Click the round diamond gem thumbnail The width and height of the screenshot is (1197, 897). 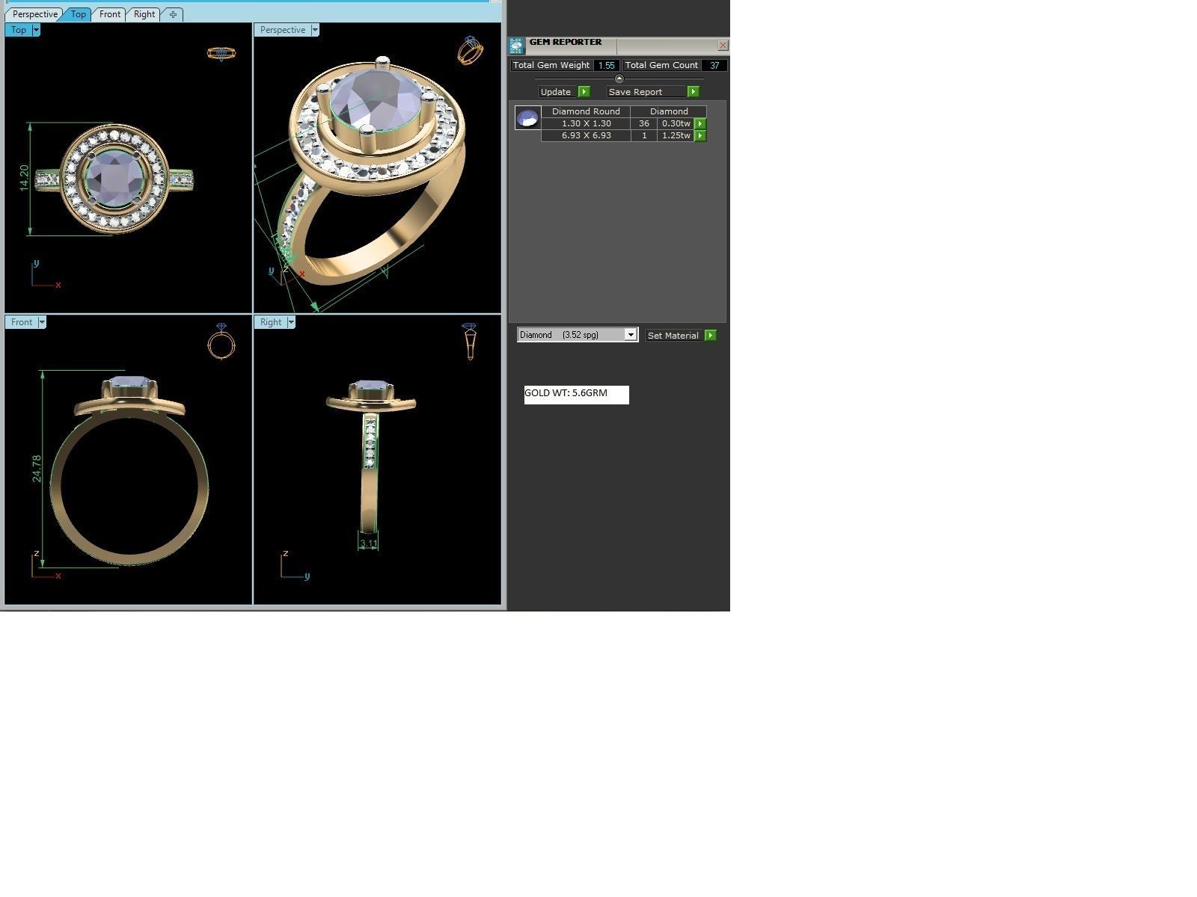point(527,118)
